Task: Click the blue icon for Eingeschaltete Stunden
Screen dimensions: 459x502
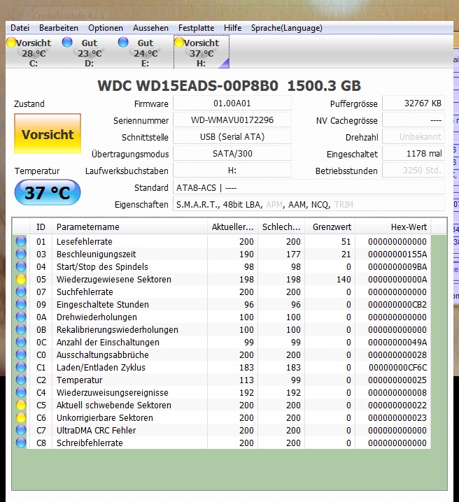Action: point(21,304)
